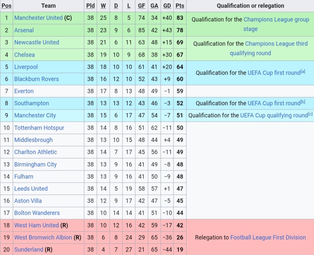The height and width of the screenshot is (255, 314).
Task: Open the Arsenal team link
Action: (x=24, y=30)
